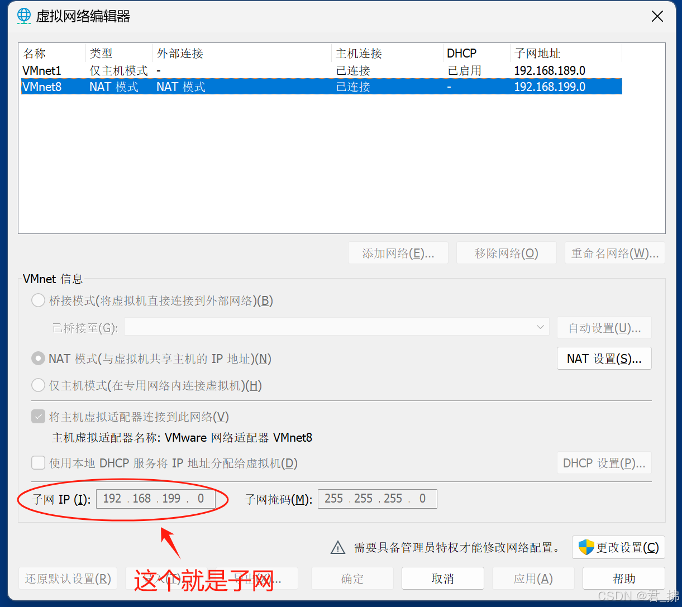Open the 已桥接至 dropdown
The image size is (682, 607).
[x=337, y=327]
